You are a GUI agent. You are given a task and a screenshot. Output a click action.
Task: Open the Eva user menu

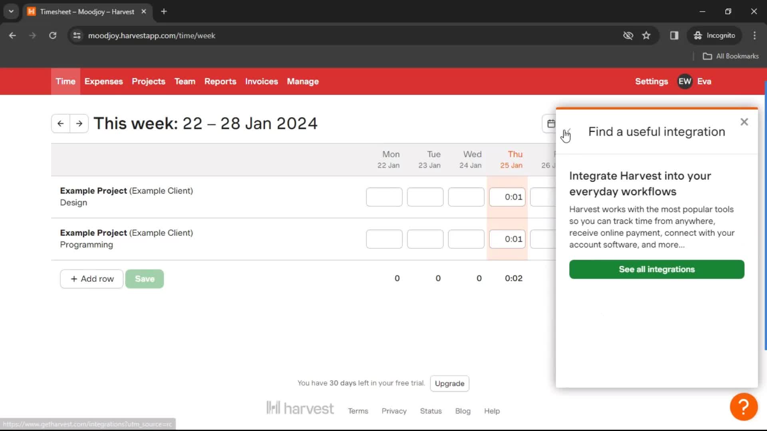pos(704,81)
